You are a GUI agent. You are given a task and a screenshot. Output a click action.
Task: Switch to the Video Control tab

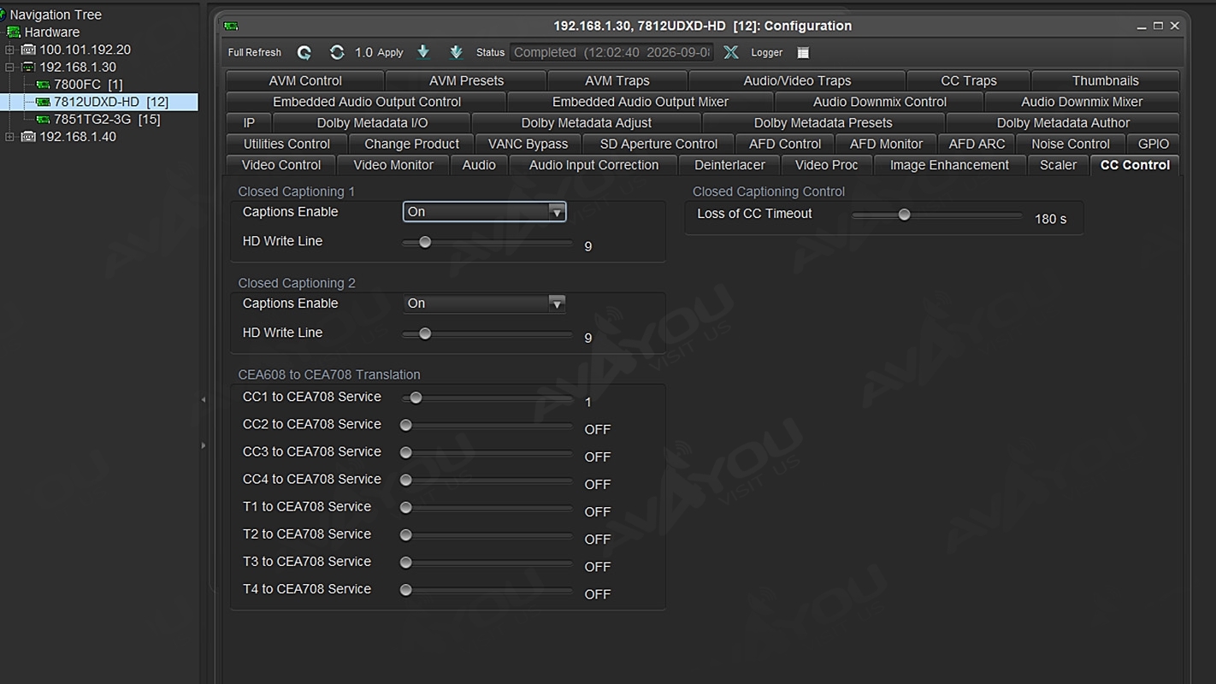tap(281, 165)
